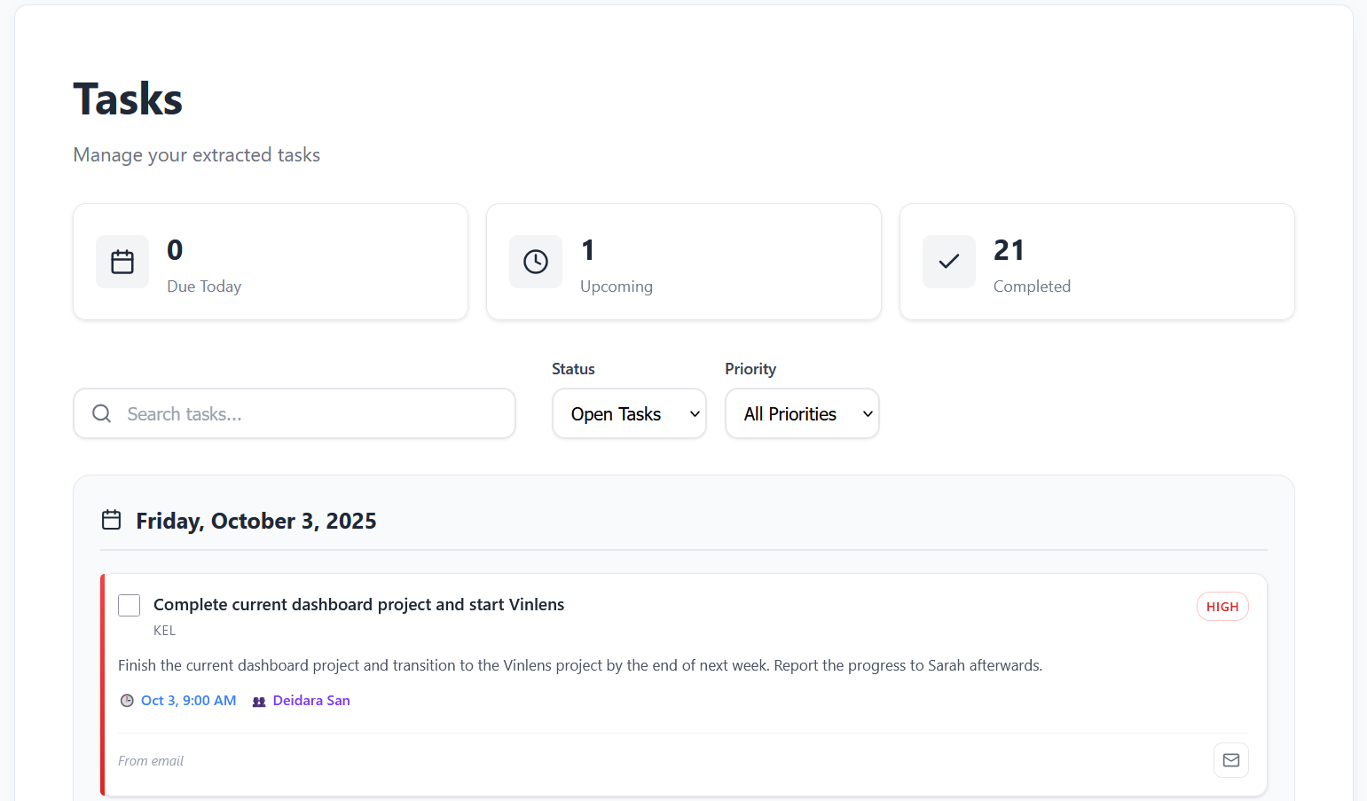Toggle completion on the dashboard project task
Screen dimensions: 1367x801
(x=129, y=604)
